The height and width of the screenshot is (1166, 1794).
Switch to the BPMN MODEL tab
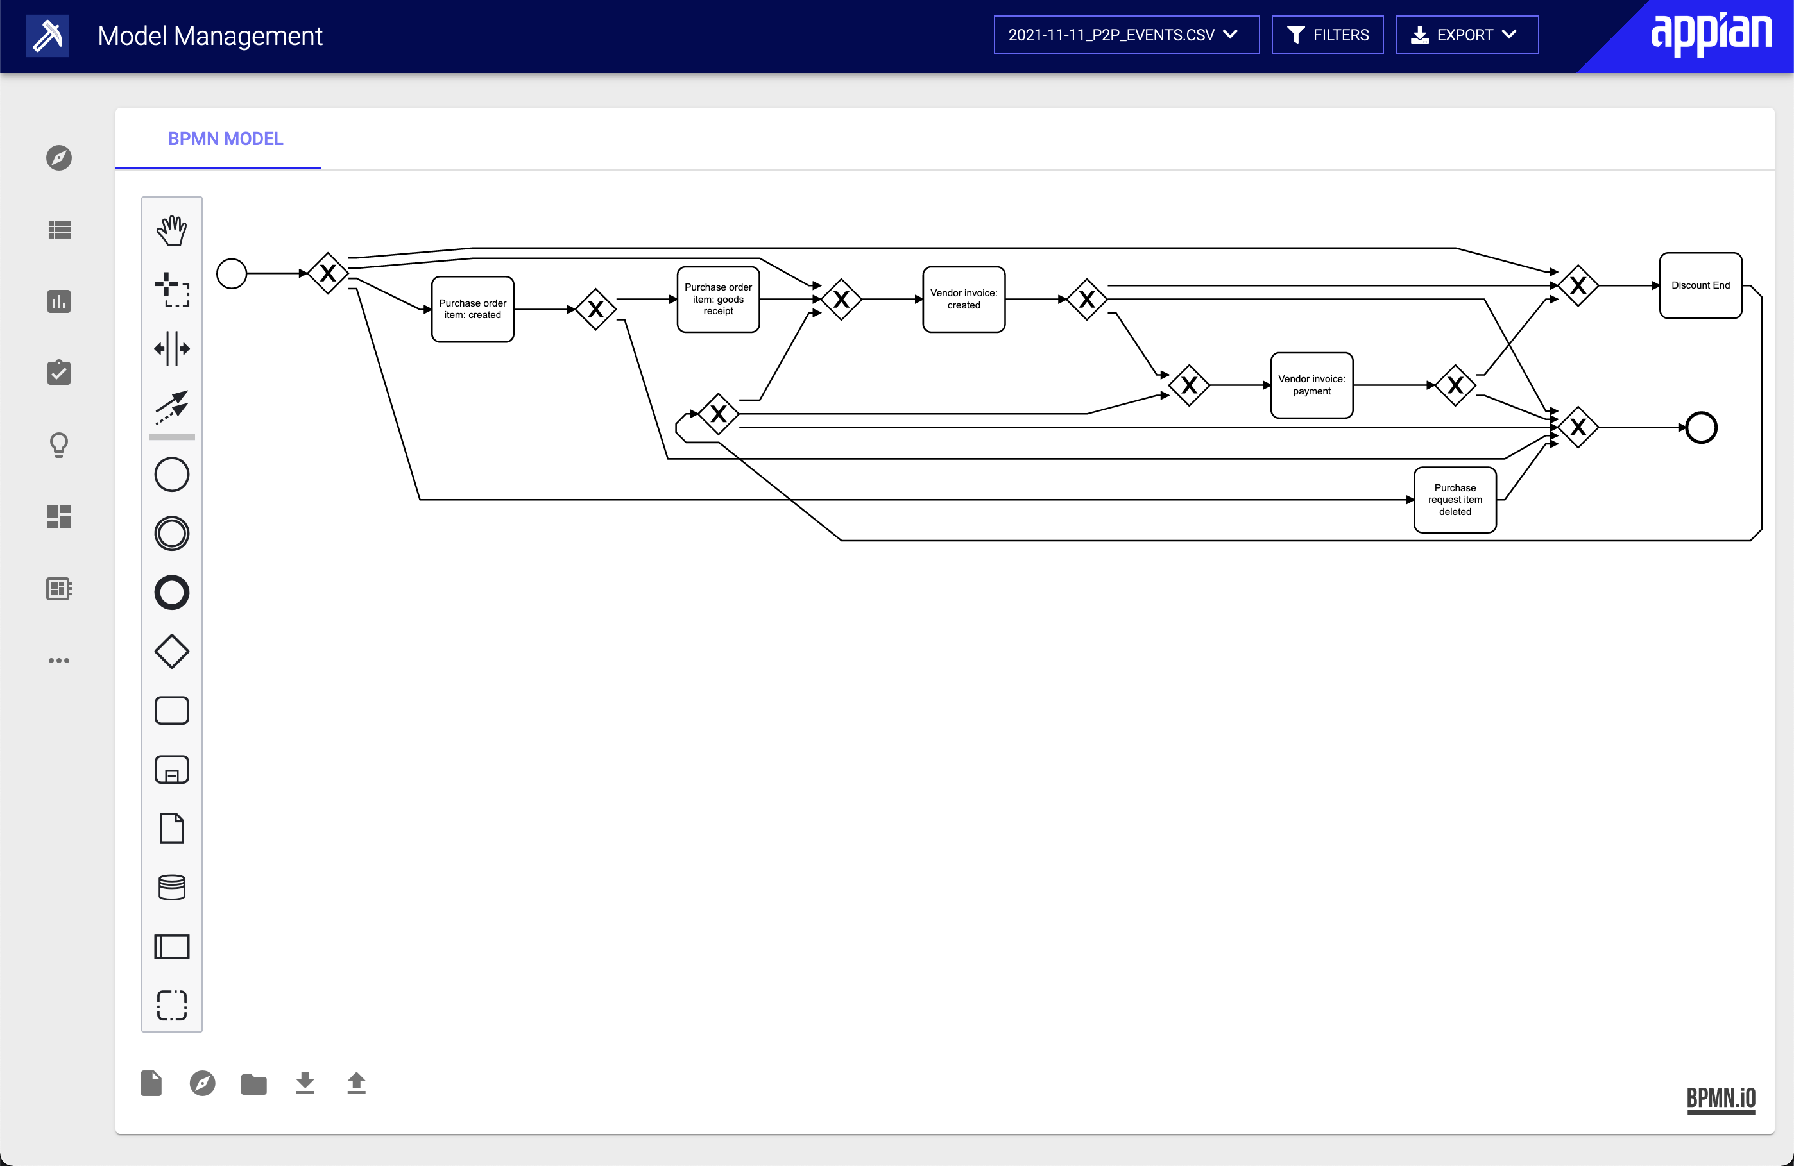(225, 139)
